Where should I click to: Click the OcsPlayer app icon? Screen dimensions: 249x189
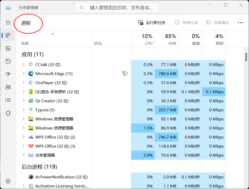pos(31,83)
